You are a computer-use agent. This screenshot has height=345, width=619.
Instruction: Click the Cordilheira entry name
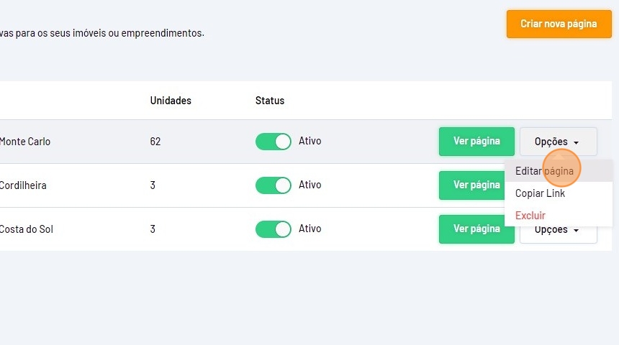24,185
